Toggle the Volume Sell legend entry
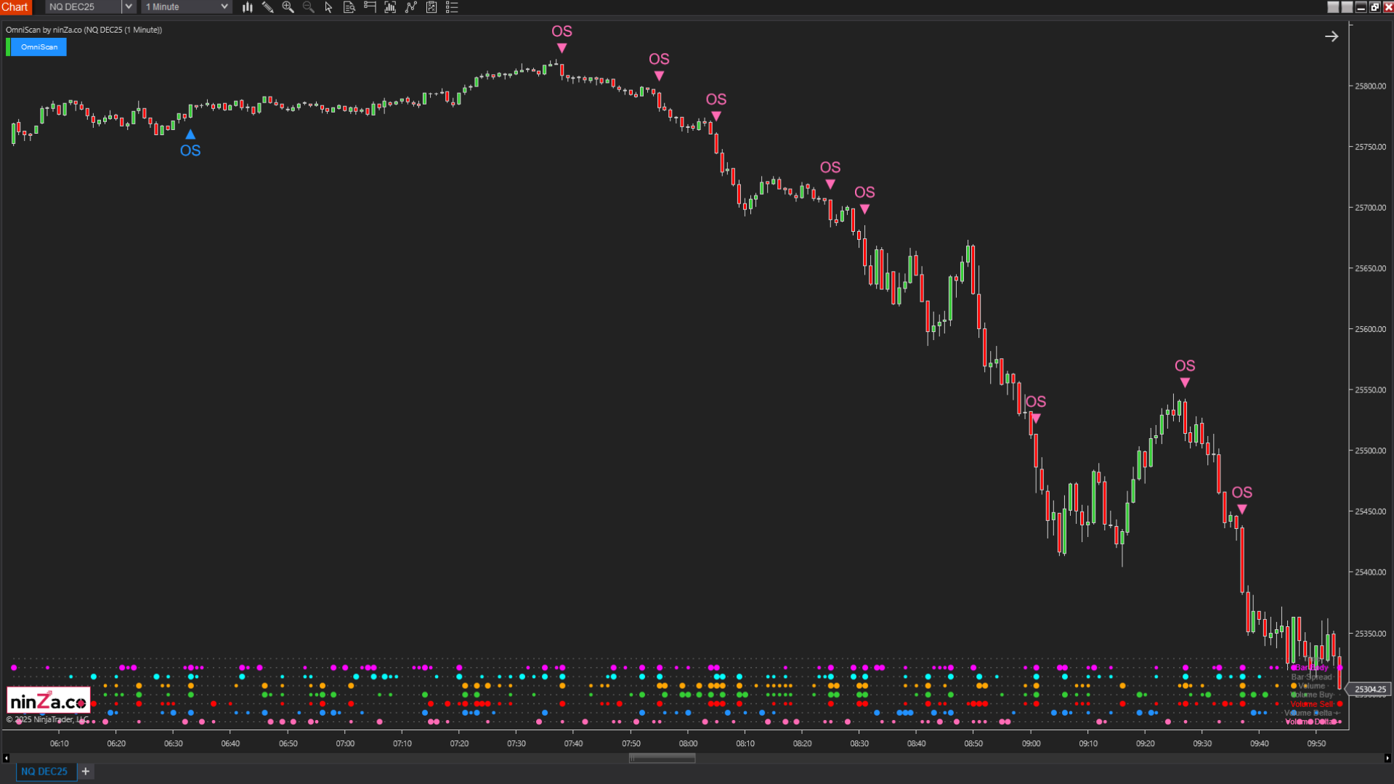This screenshot has width=1394, height=784. [1311, 703]
